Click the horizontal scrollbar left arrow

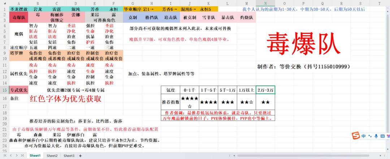coord(234,156)
